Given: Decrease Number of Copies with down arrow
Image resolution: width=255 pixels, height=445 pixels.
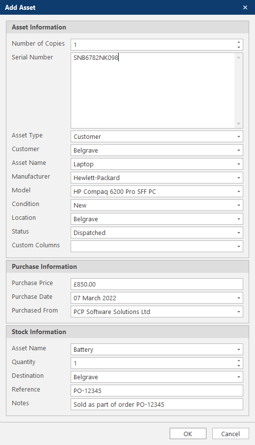Looking at the screenshot, I should [x=238, y=48].
